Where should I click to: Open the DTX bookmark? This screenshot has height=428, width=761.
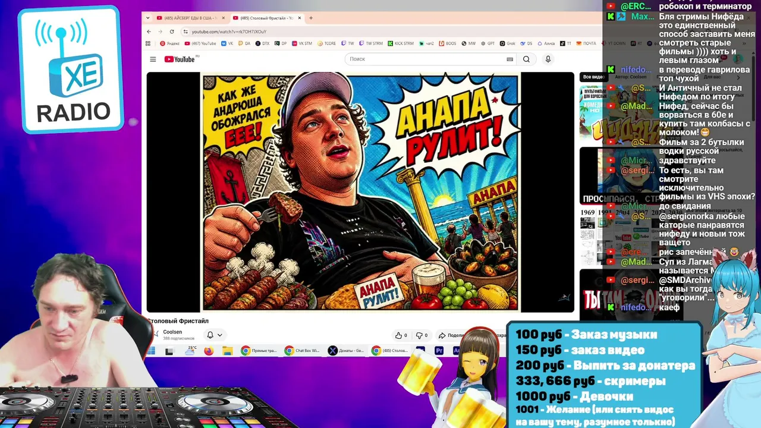[262, 43]
